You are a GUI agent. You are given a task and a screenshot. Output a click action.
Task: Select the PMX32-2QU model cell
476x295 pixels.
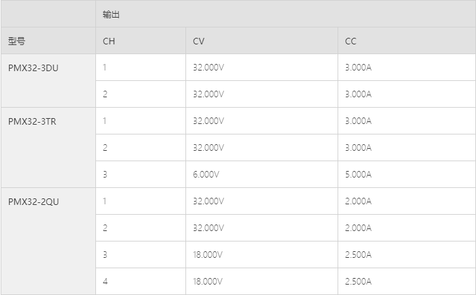33,202
